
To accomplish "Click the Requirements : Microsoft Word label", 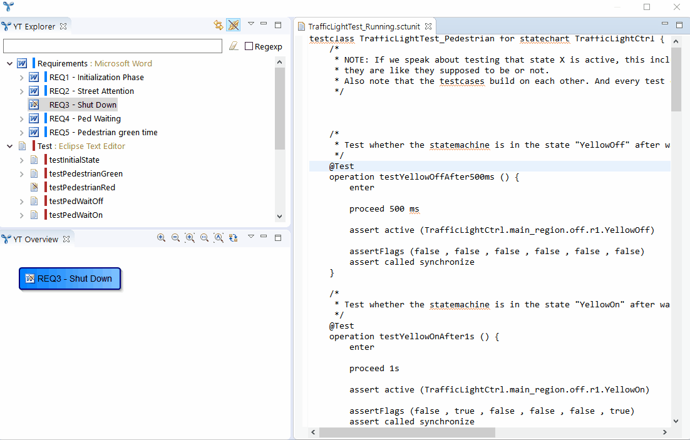I will [95, 63].
